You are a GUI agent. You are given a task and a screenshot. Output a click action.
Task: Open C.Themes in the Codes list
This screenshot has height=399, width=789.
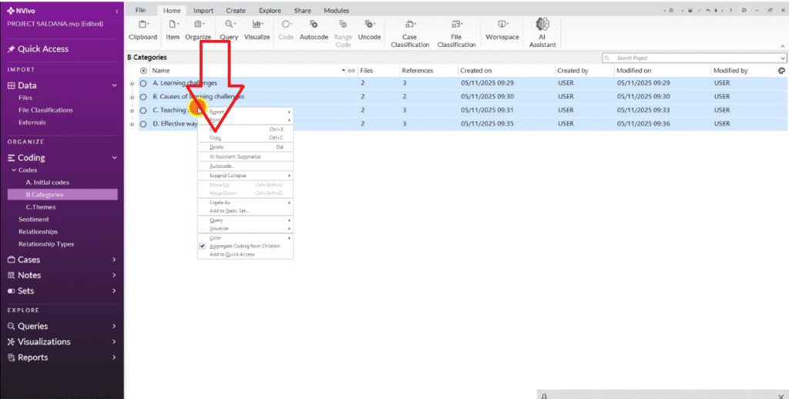pos(40,207)
